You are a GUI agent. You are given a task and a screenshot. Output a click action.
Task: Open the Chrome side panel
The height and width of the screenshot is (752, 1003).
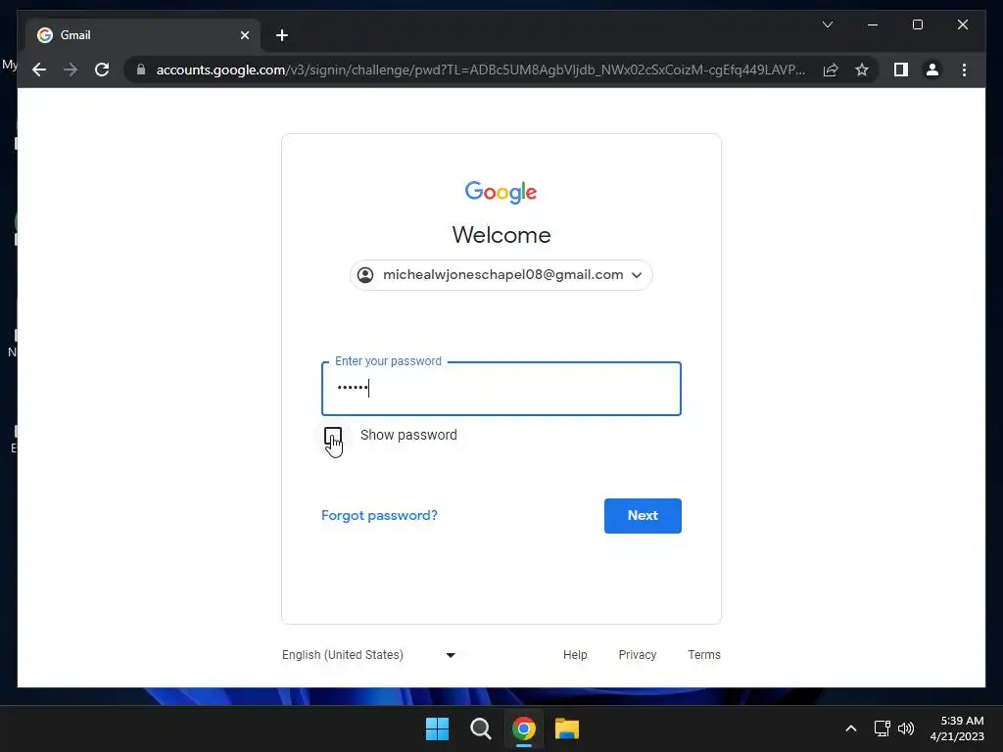pos(901,70)
